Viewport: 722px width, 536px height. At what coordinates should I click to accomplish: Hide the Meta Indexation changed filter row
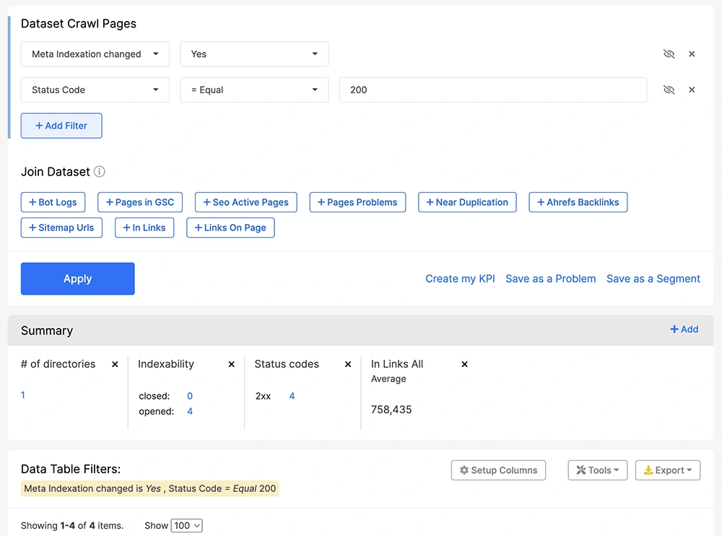coord(669,54)
